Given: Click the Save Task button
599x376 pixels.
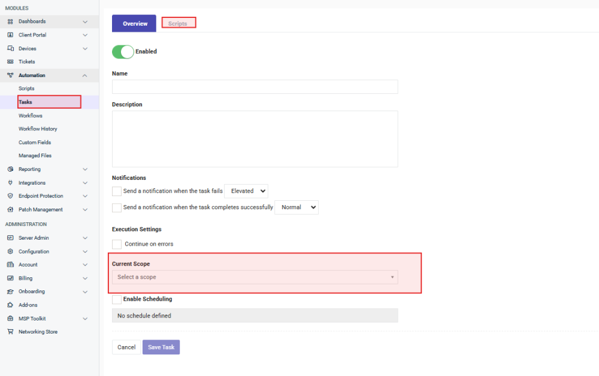Looking at the screenshot, I should pyautogui.click(x=161, y=347).
